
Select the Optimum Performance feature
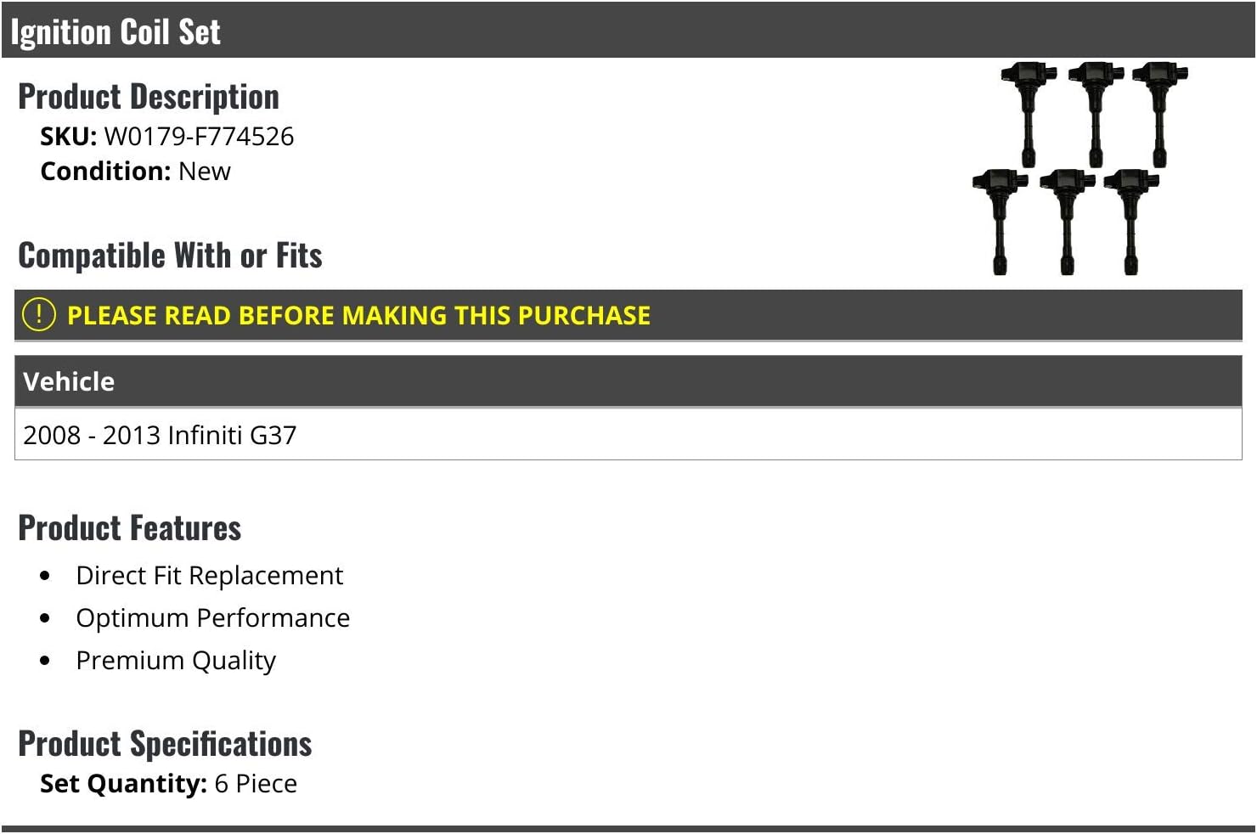[x=212, y=618]
